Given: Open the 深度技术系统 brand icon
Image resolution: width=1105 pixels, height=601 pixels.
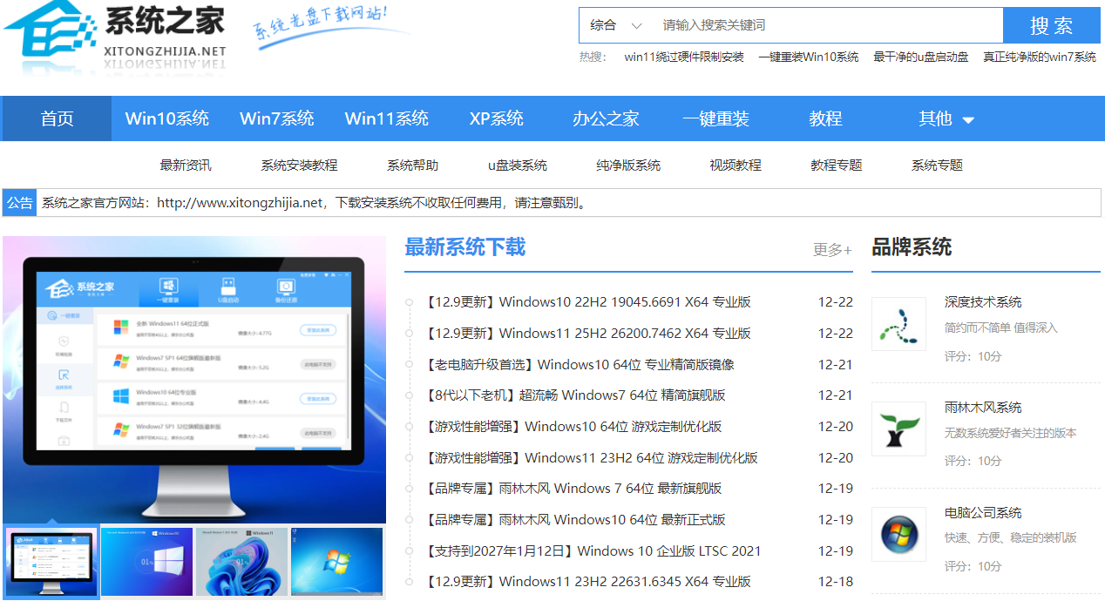Looking at the screenshot, I should coord(898,324).
